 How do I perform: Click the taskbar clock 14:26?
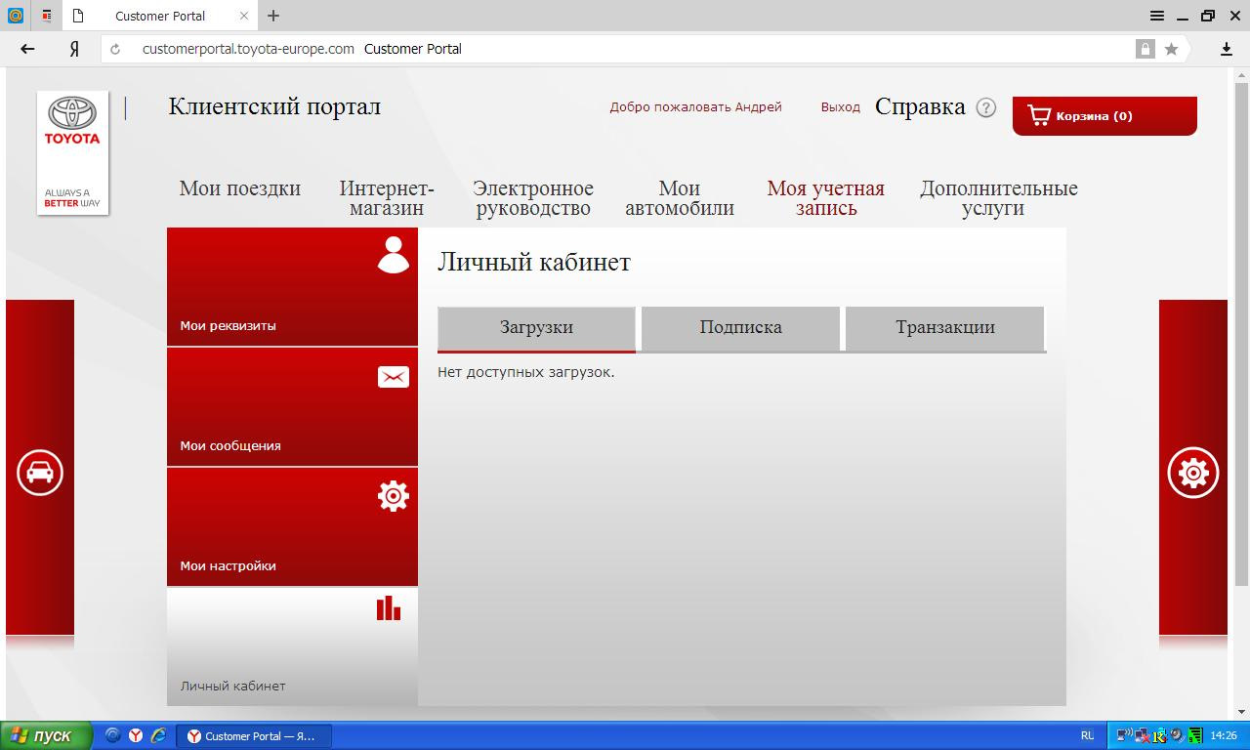[x=1224, y=735]
